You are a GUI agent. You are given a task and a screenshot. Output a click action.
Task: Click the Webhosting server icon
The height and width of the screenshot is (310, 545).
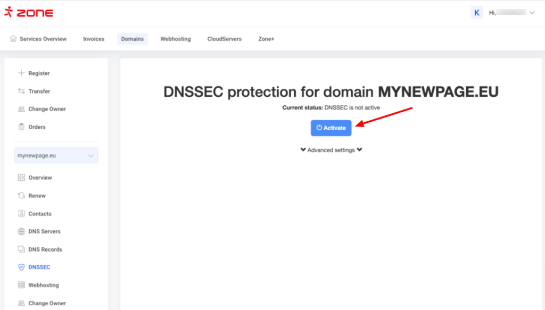tap(21, 286)
